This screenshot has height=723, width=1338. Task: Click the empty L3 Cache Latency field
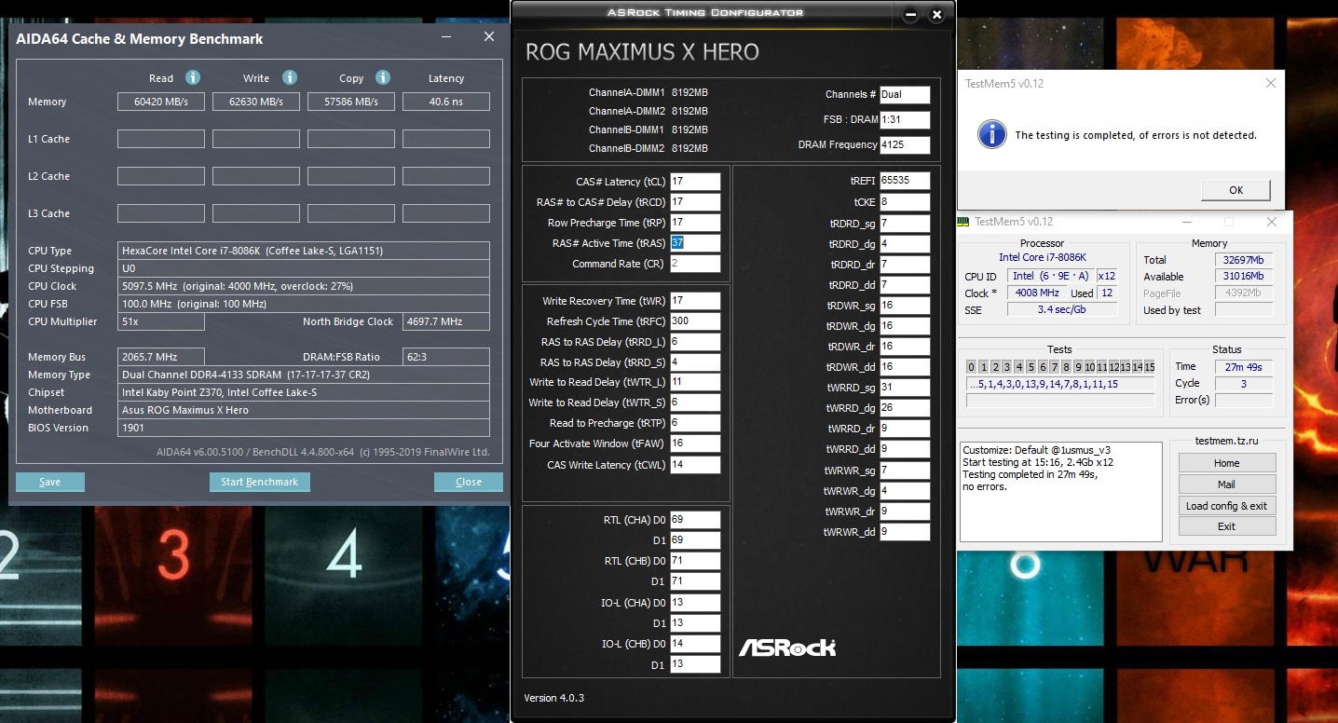(x=446, y=213)
